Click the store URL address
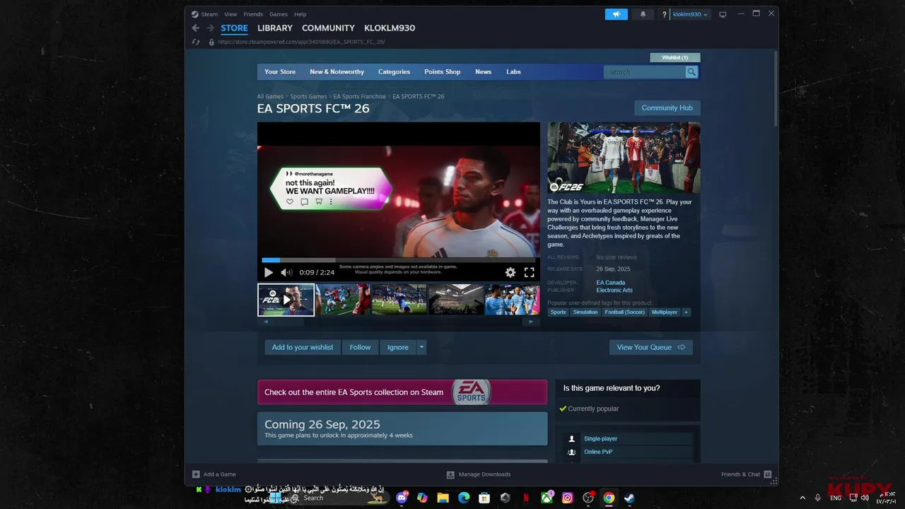The height and width of the screenshot is (509, 905). (x=301, y=42)
